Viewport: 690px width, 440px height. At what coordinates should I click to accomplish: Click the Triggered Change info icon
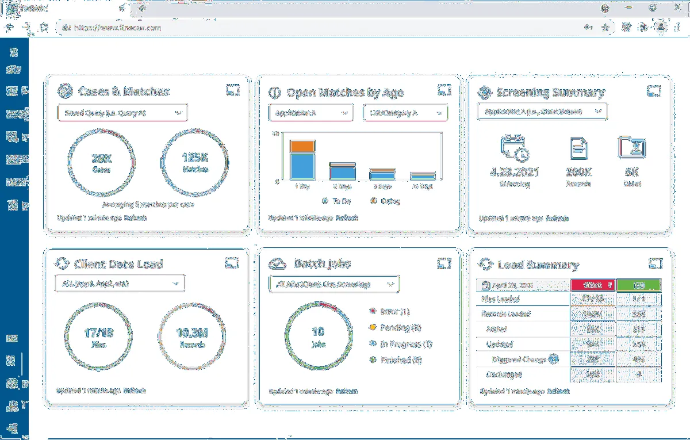553,359
